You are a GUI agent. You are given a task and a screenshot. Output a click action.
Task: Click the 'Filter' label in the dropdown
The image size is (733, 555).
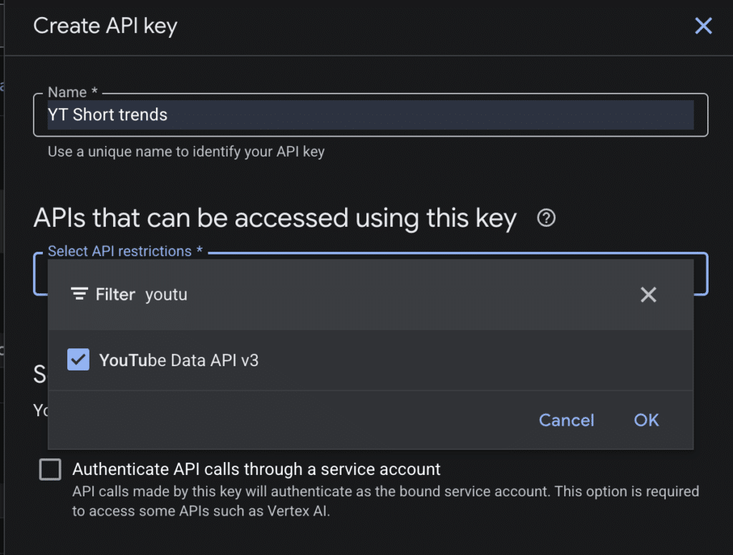click(115, 295)
